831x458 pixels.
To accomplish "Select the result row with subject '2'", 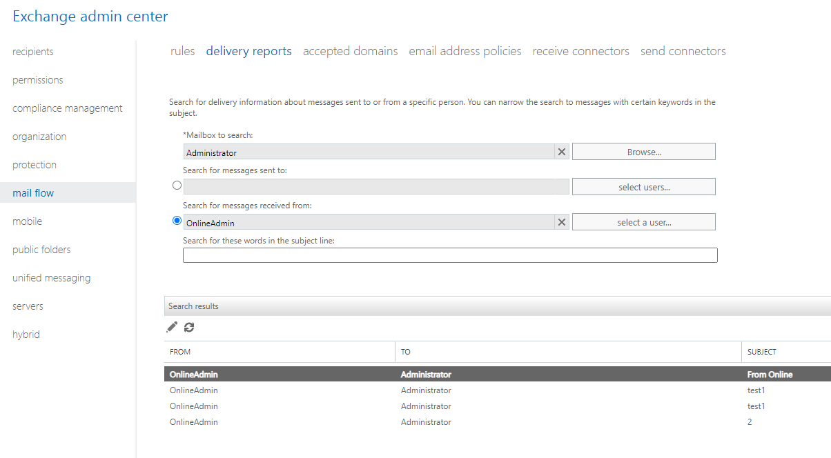I will [498, 422].
